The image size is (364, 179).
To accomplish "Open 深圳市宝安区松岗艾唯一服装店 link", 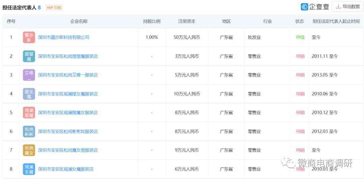I will (x=68, y=75).
